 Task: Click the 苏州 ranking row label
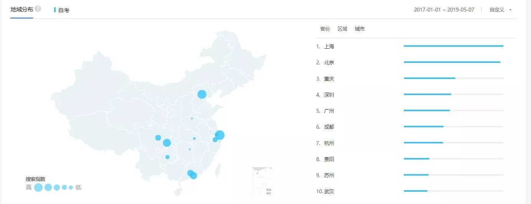(x=329, y=175)
